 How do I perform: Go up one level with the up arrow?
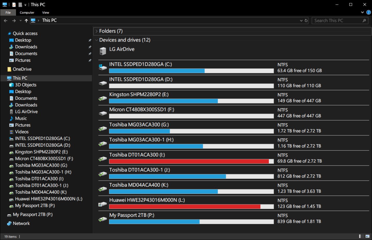[x=26, y=21]
